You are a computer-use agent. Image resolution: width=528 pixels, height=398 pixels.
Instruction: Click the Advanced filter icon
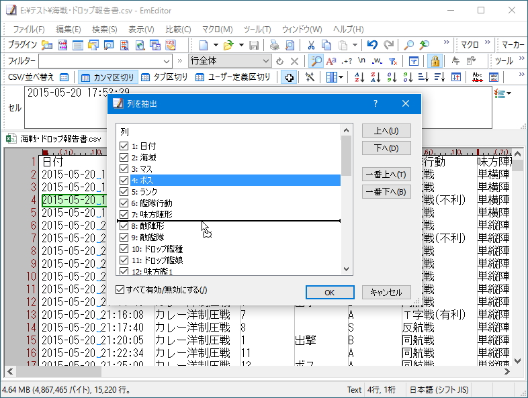[x=414, y=61]
